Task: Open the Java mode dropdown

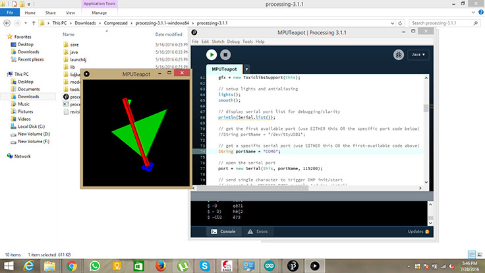Action: pos(418,55)
